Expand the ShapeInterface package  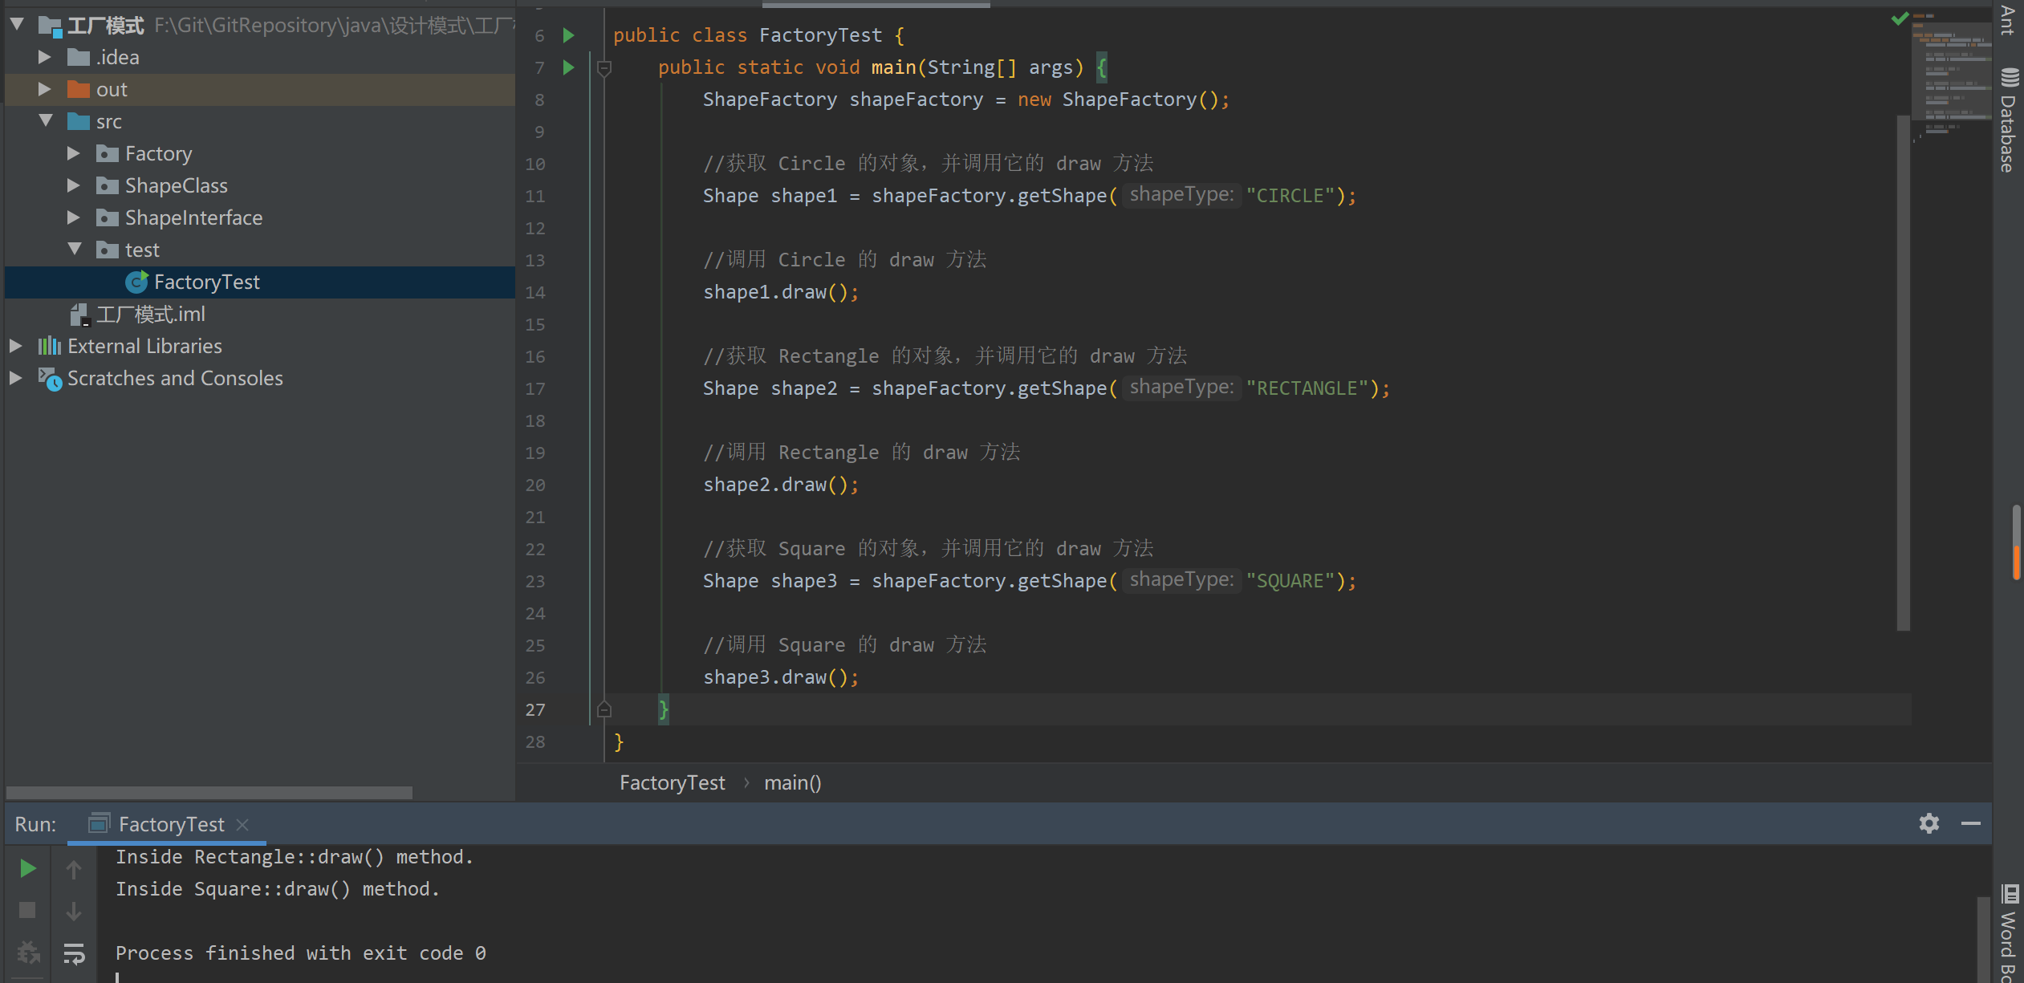click(x=74, y=217)
